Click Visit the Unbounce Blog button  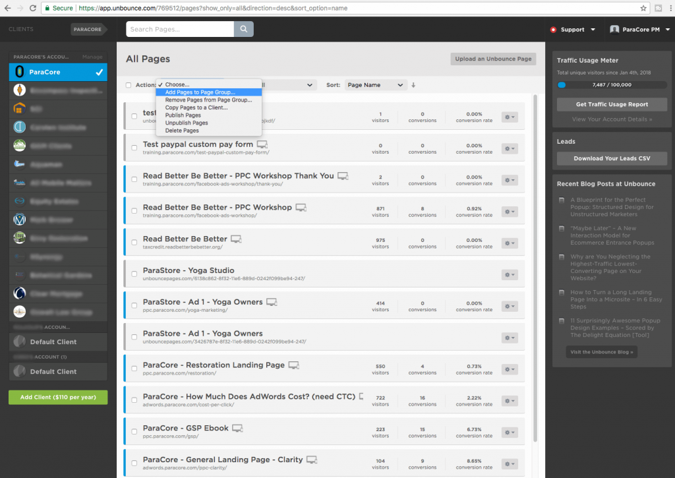[601, 352]
